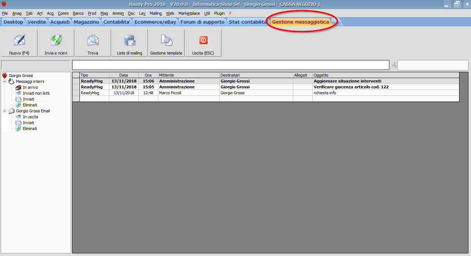The image size is (471, 256).
Task: Sort messages by the Tipo column header
Action: (95, 75)
